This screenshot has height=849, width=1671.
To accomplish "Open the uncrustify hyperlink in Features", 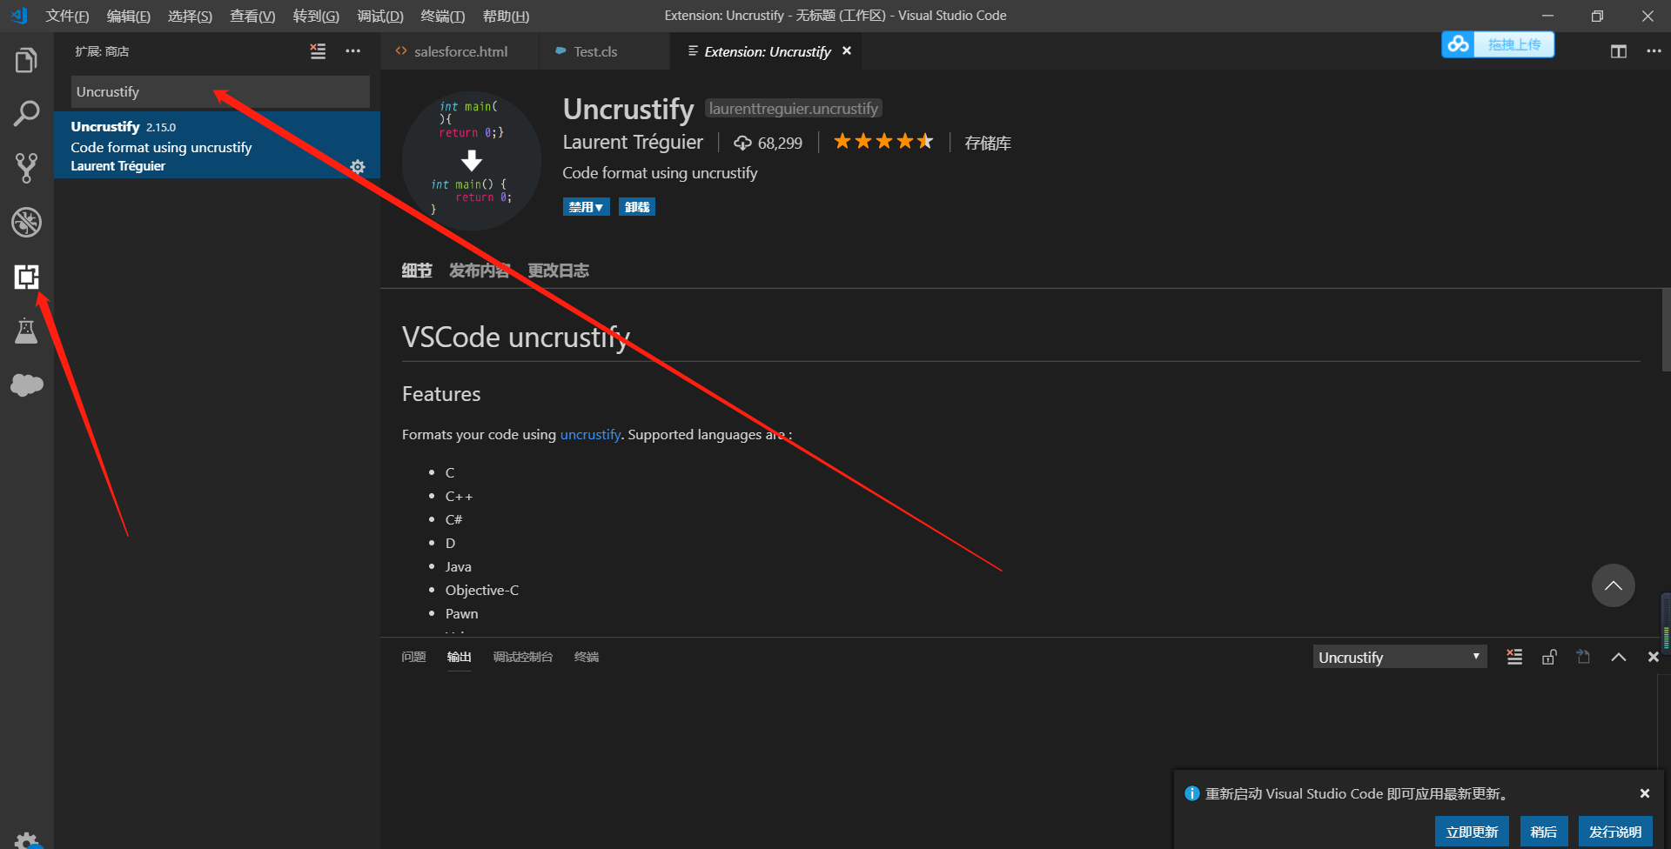I will tap(590, 434).
